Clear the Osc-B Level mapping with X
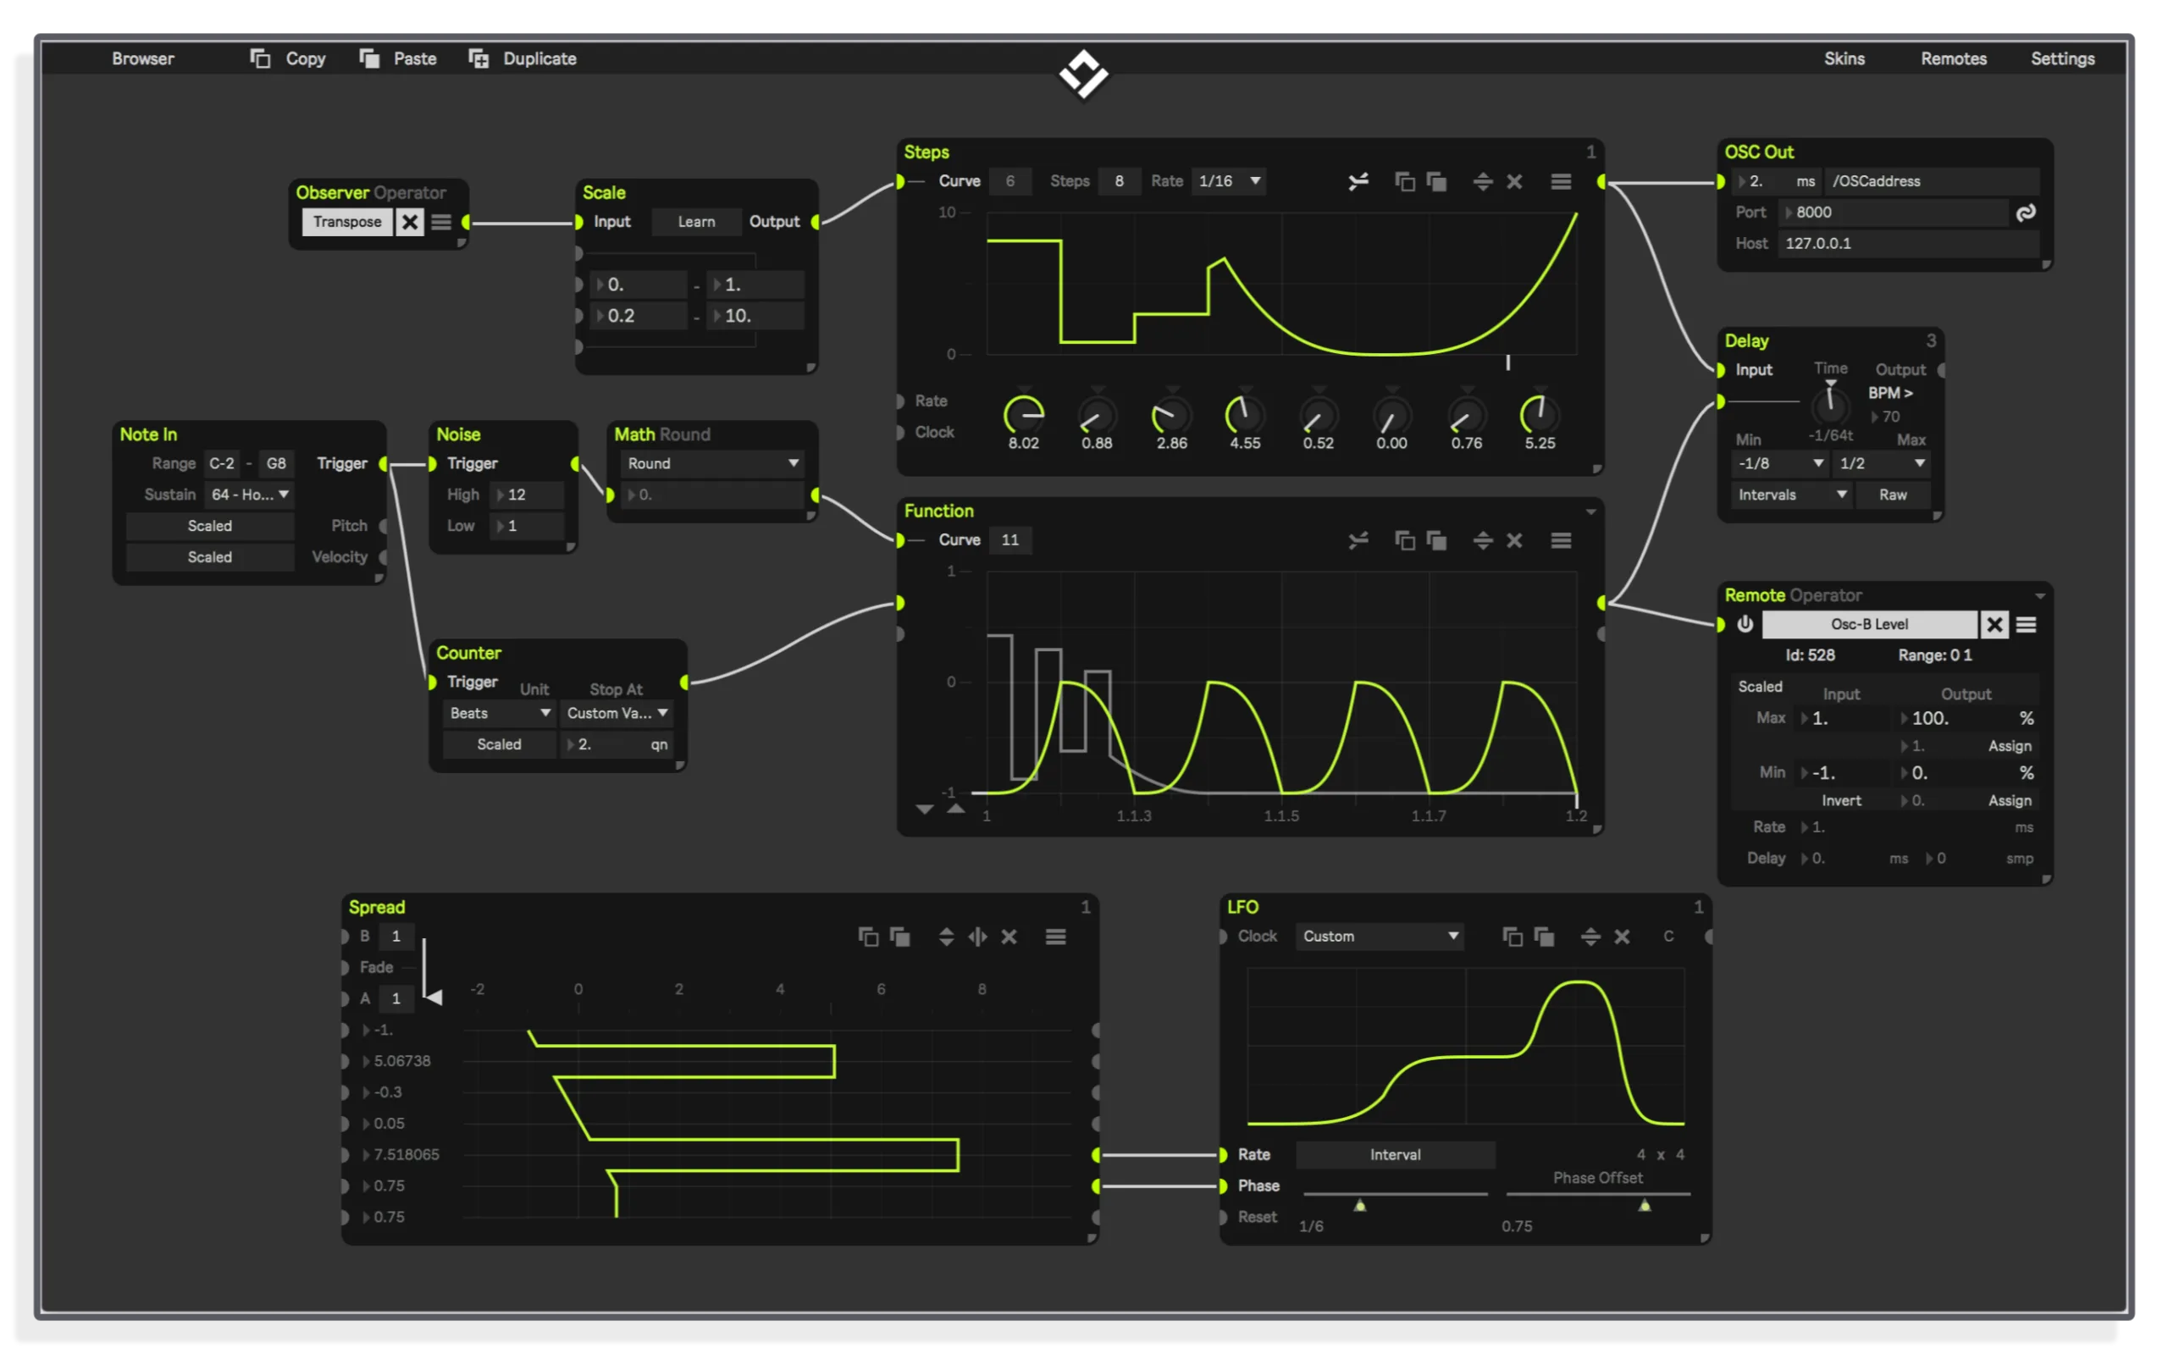Screen dimensions: 2168x1354 coord(1994,624)
